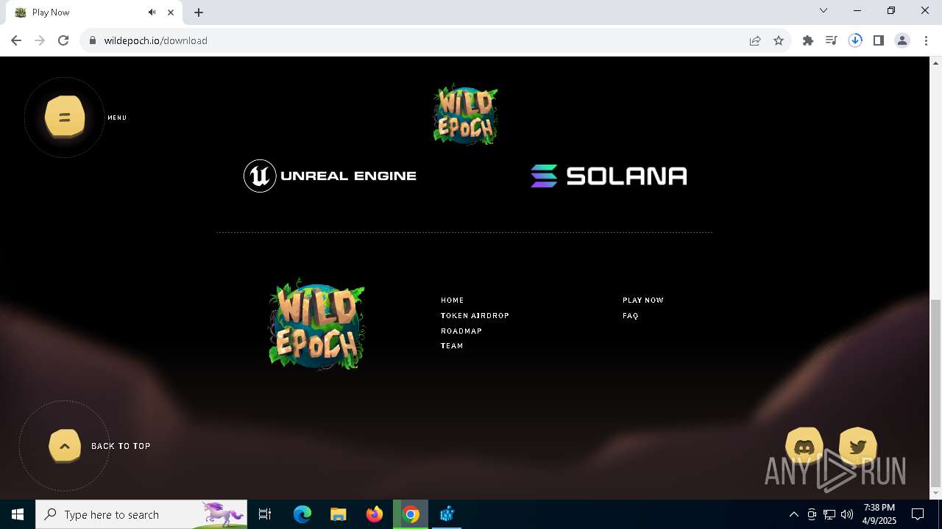Image resolution: width=942 pixels, height=529 pixels.
Task: Go forward in browser history
Action: point(40,40)
